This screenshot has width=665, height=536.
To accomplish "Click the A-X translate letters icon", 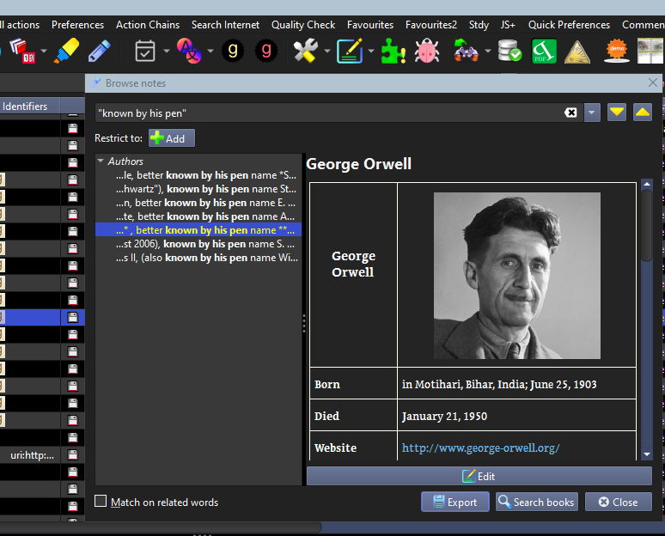I will point(189,51).
